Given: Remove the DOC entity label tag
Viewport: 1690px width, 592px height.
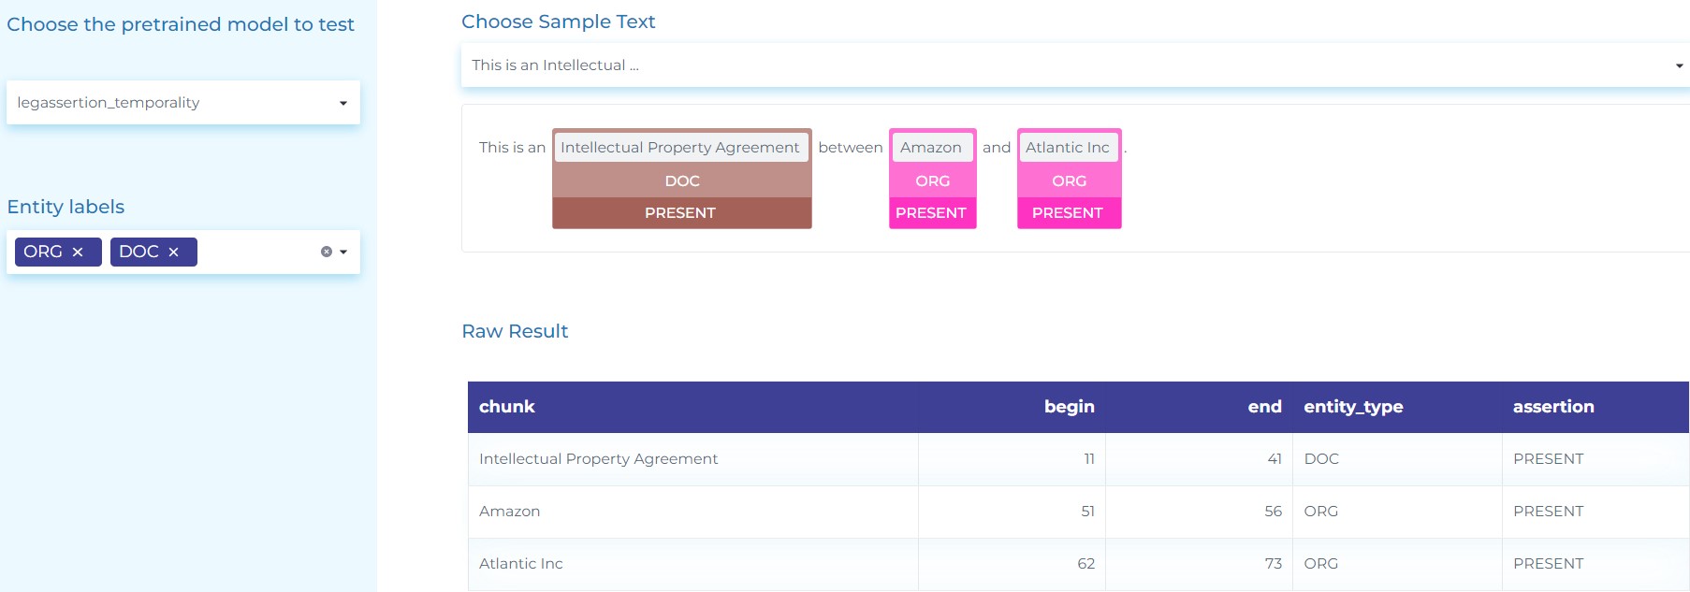Looking at the screenshot, I should coord(173,253).
